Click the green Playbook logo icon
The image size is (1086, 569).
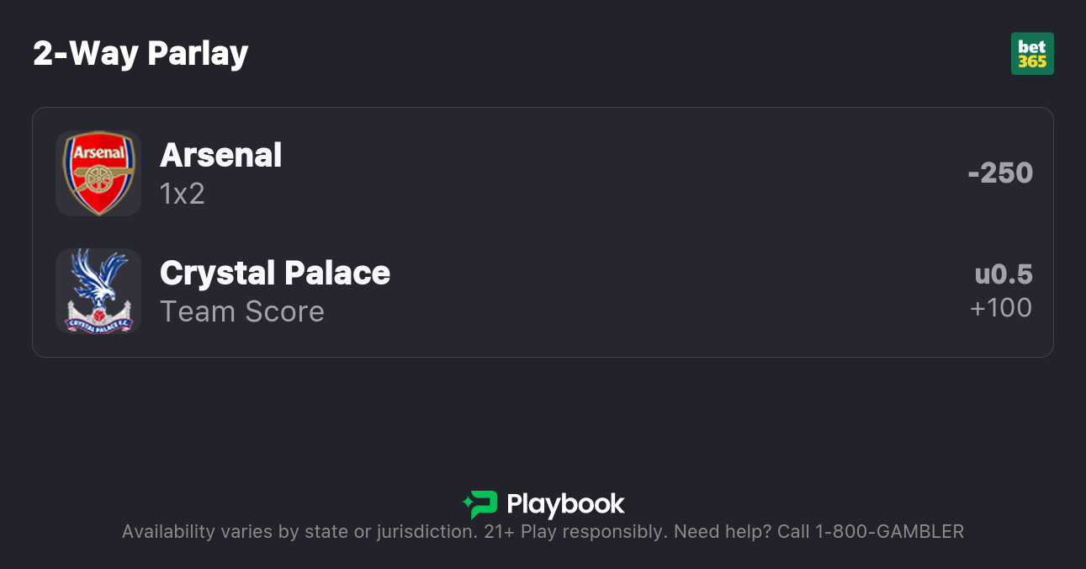click(480, 504)
